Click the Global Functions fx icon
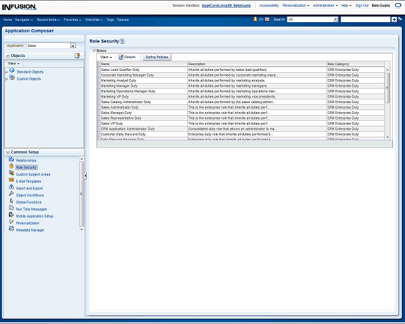The width and height of the screenshot is (405, 324). pyautogui.click(x=11, y=202)
